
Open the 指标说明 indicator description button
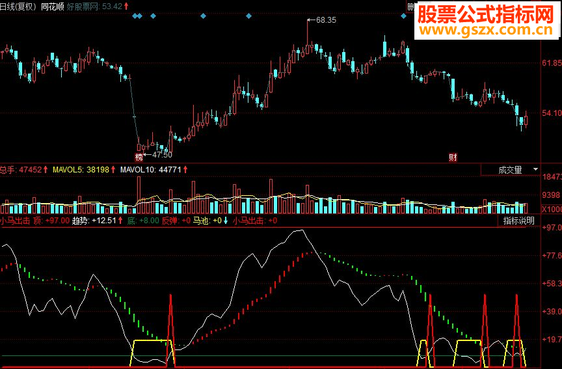pyautogui.click(x=518, y=221)
